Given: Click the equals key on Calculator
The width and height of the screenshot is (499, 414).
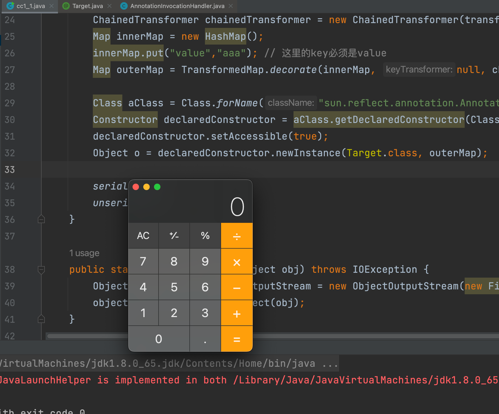Looking at the screenshot, I should pos(237,339).
